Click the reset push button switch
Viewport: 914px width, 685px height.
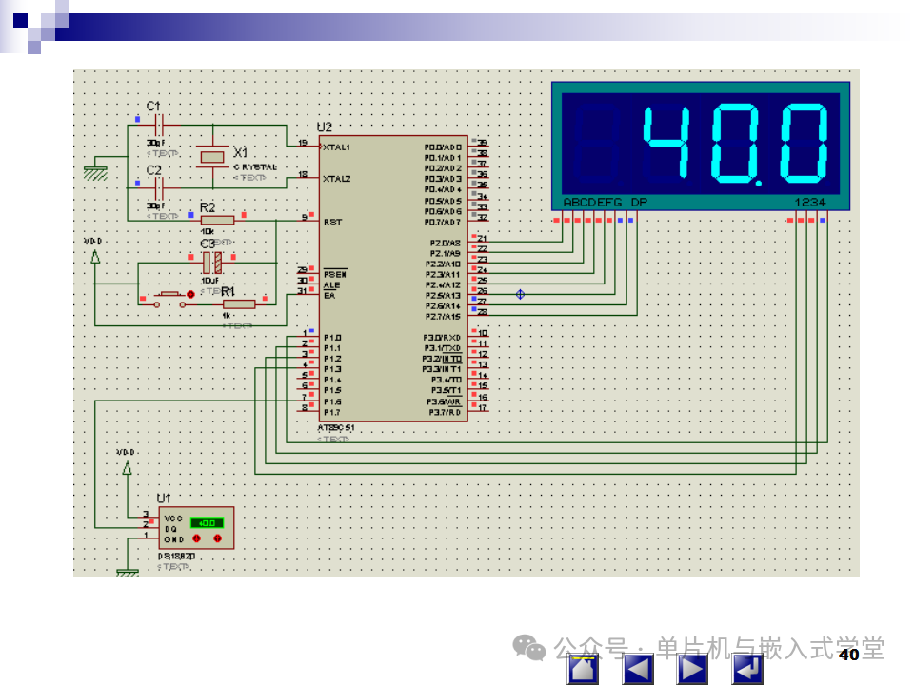(169, 300)
